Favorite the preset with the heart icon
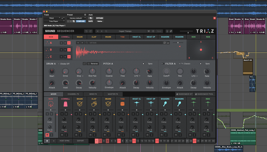 coord(148,31)
